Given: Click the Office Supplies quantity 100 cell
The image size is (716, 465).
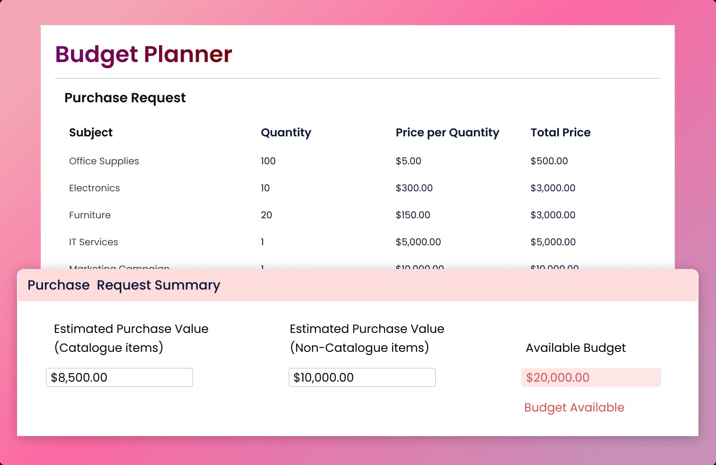Looking at the screenshot, I should click(x=268, y=161).
